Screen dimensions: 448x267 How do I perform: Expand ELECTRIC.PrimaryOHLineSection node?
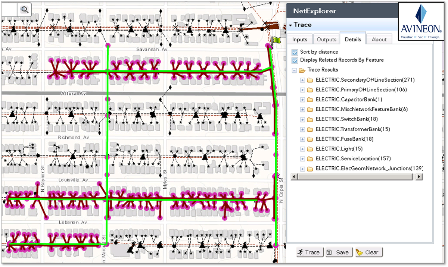pos(302,90)
